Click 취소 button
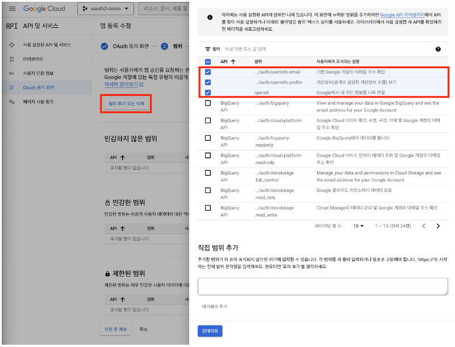455x347 pixels. (143, 329)
